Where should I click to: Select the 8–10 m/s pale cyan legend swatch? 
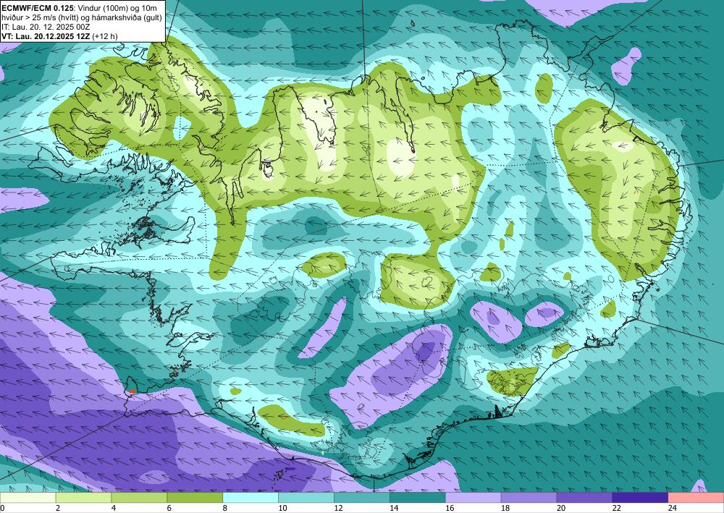[x=251, y=498]
